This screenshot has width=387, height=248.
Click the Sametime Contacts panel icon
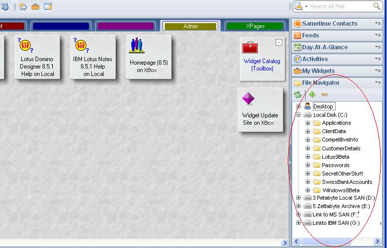click(x=297, y=24)
